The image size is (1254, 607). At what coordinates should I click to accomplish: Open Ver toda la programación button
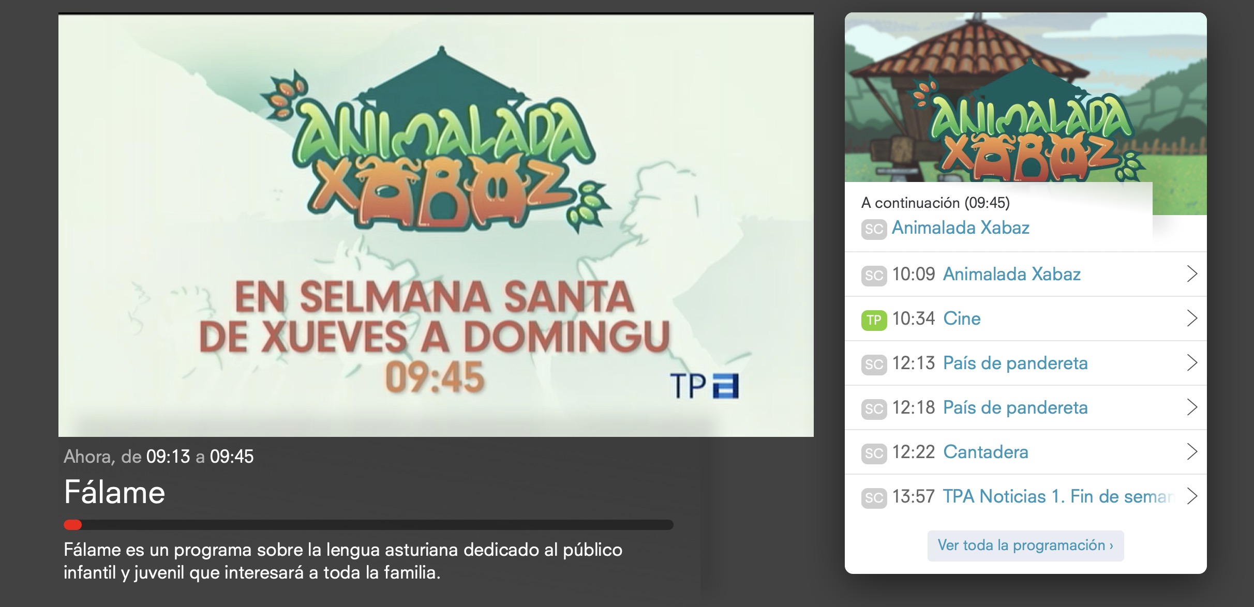[1025, 545]
